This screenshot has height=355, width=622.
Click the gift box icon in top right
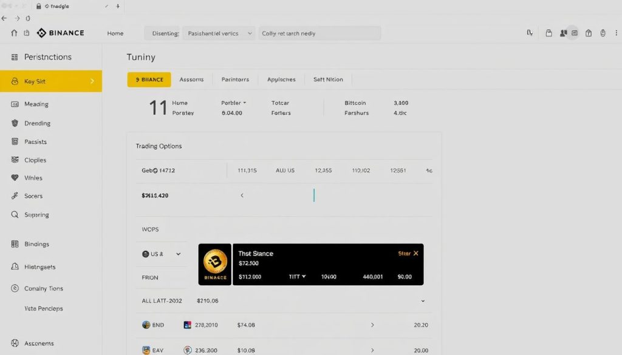pos(589,33)
